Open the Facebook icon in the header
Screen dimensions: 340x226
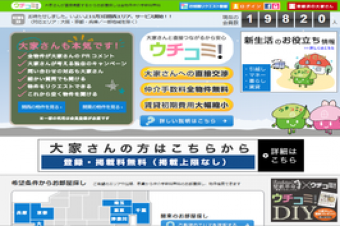point(268,6)
